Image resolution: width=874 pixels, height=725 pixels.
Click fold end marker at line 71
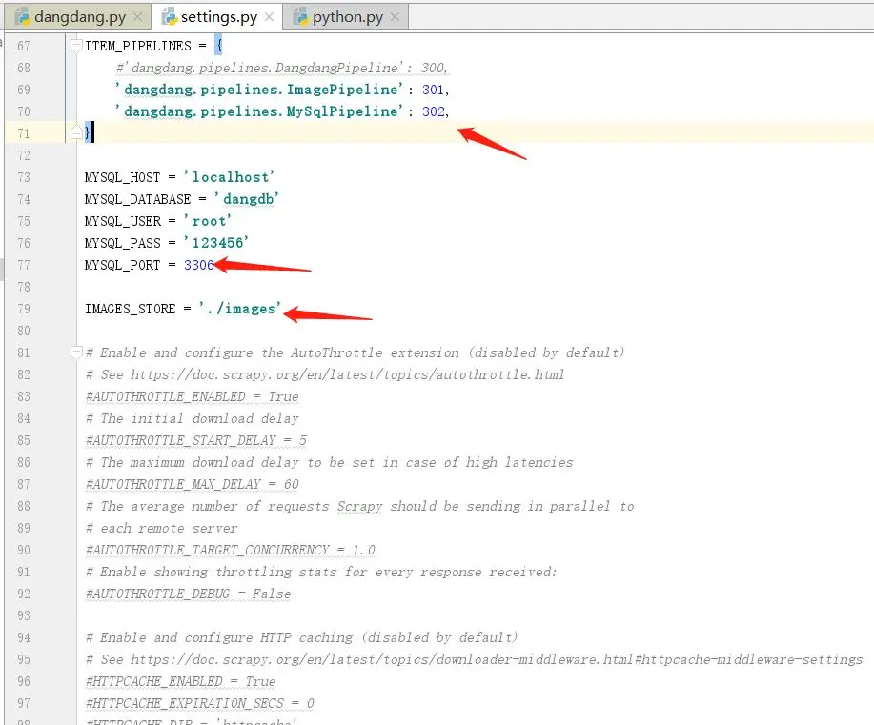(76, 133)
